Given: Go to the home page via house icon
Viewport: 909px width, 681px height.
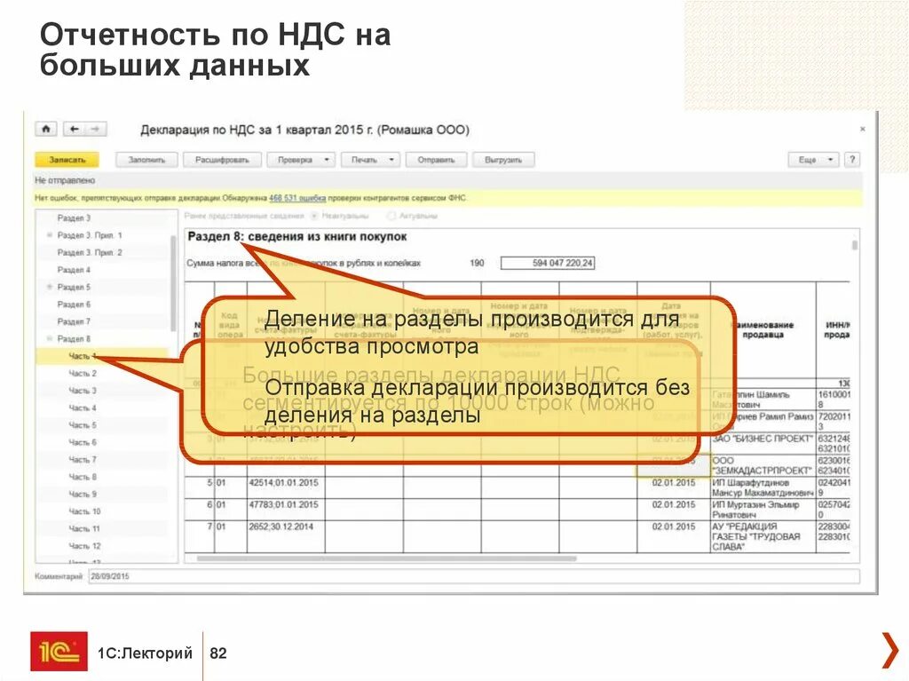Looking at the screenshot, I should coord(46,129).
